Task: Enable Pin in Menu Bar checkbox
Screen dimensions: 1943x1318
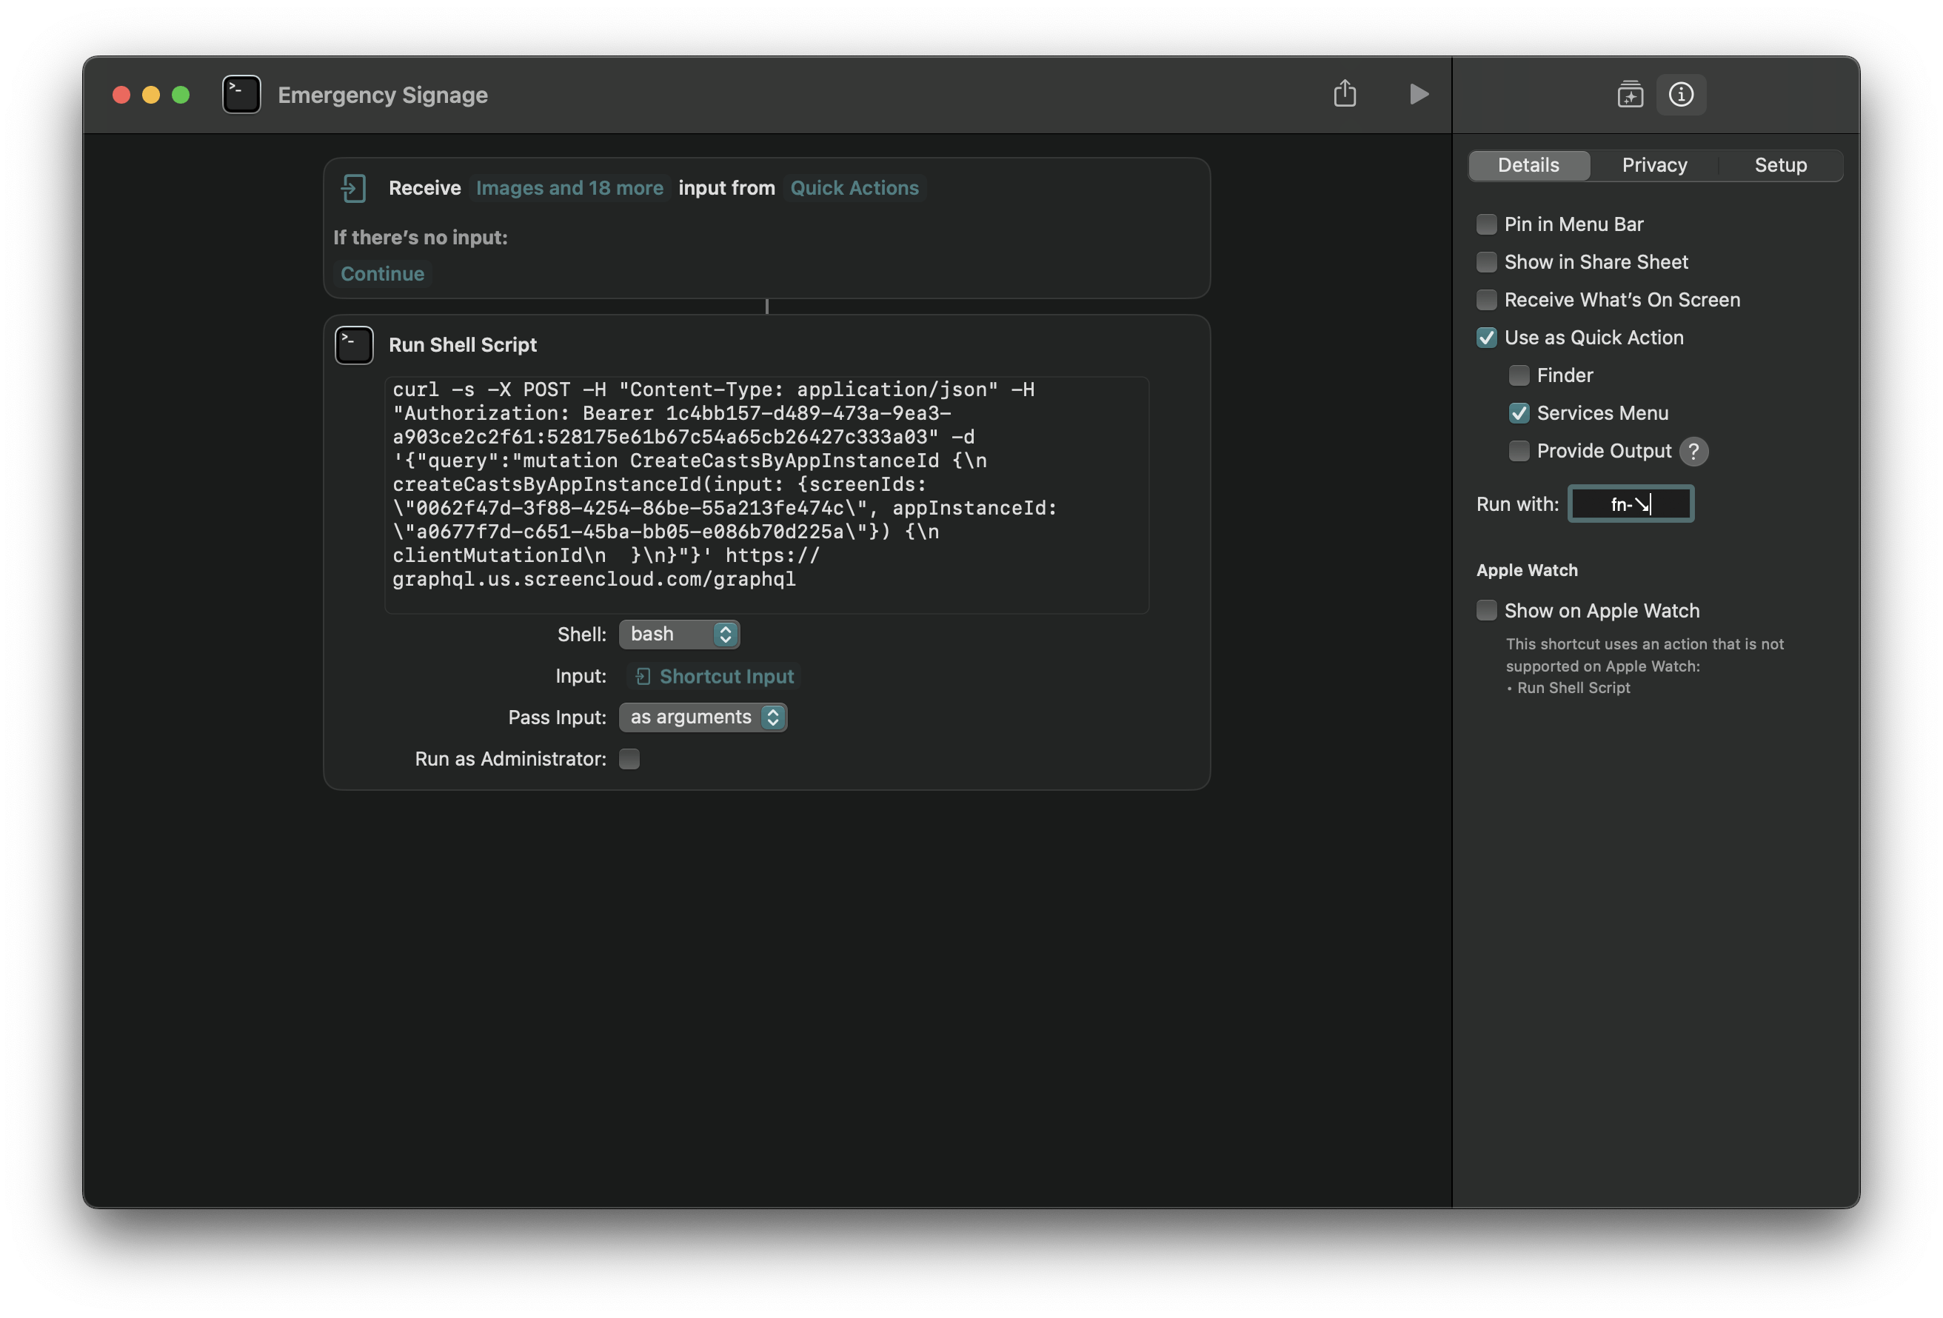Action: click(1485, 224)
